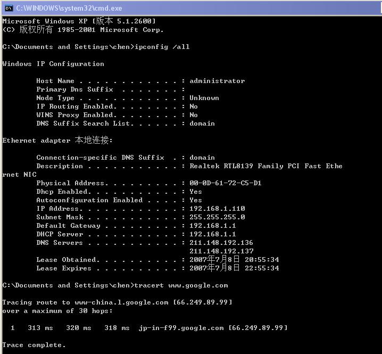Screen dimensions: 382x354
Task: Click the '318 ms' hop time
Action: [x=117, y=328]
